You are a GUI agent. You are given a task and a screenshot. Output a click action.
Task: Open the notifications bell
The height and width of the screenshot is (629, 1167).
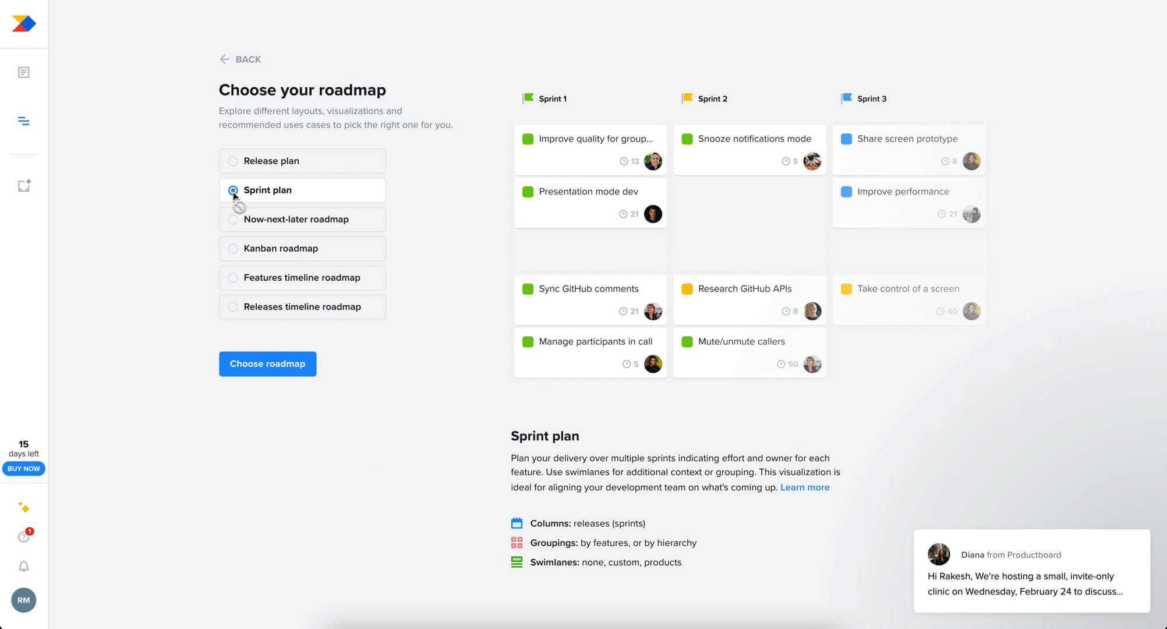click(x=23, y=566)
